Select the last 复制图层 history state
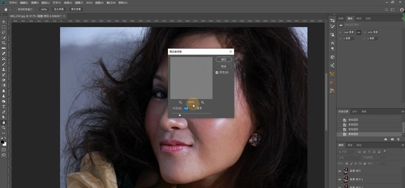Viewport: 405px width, 188px height. (x=369, y=134)
